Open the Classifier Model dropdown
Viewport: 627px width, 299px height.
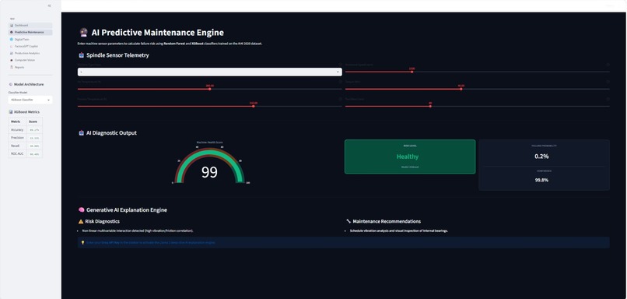click(30, 100)
